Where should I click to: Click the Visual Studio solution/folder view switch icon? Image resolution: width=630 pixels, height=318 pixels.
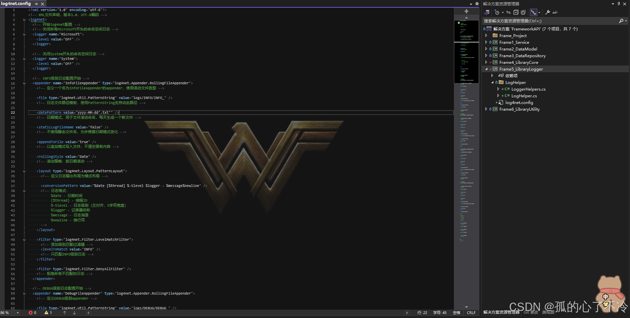[487, 12]
